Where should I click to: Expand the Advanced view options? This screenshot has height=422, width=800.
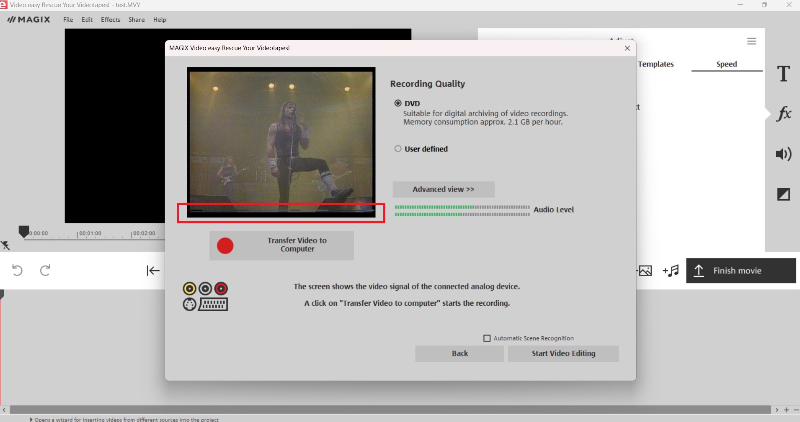444,189
